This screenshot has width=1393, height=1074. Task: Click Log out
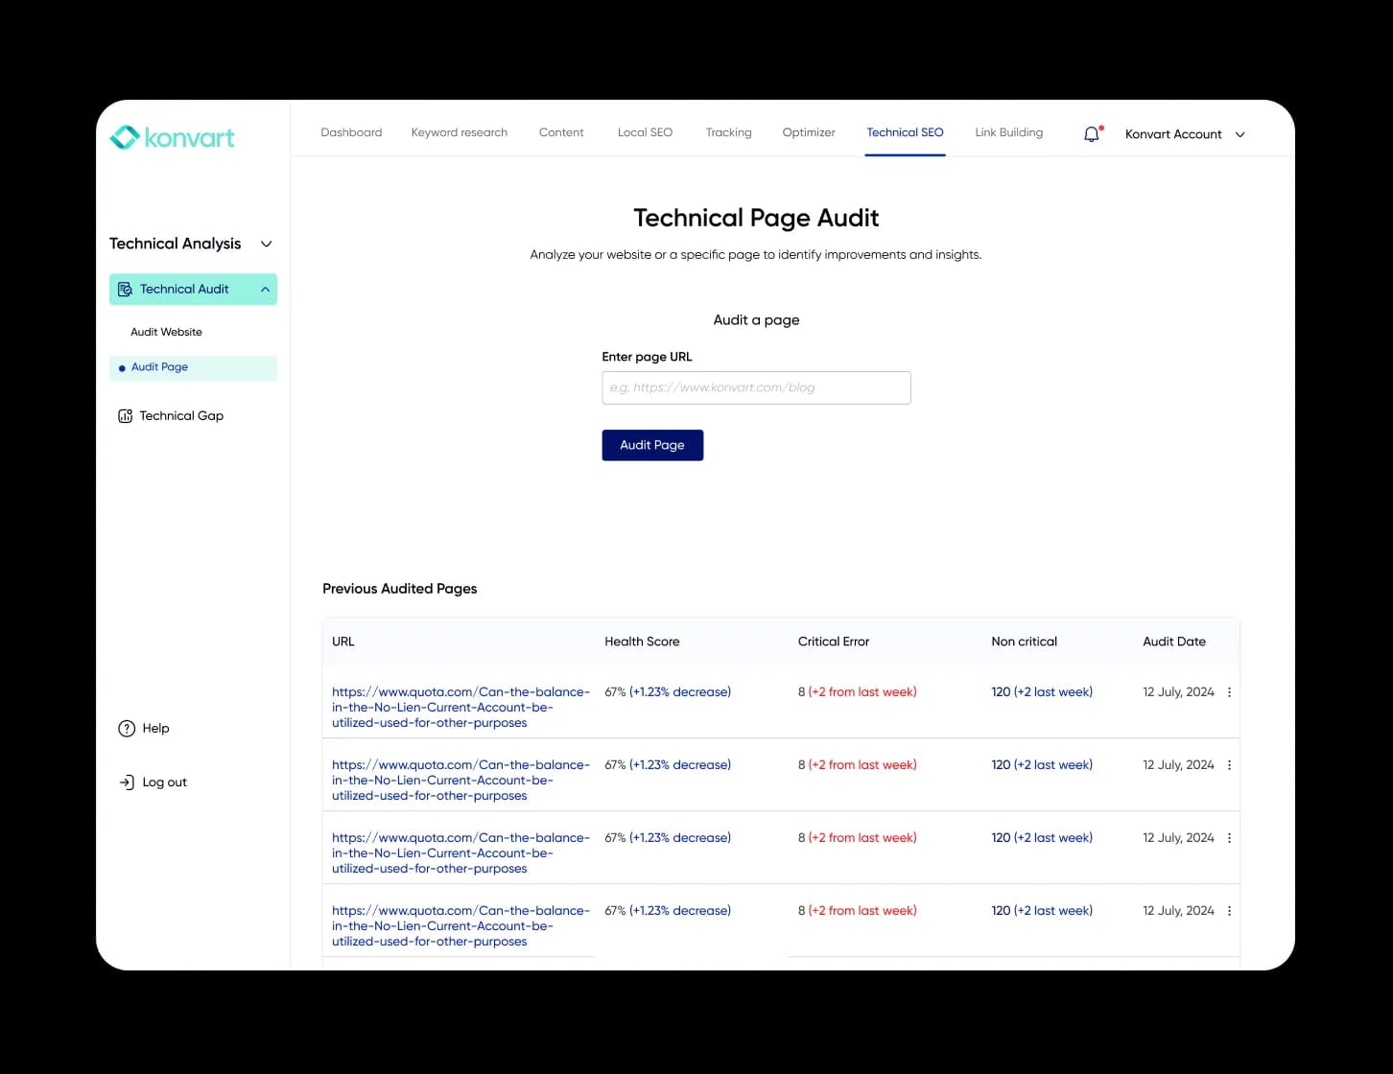pos(164,782)
